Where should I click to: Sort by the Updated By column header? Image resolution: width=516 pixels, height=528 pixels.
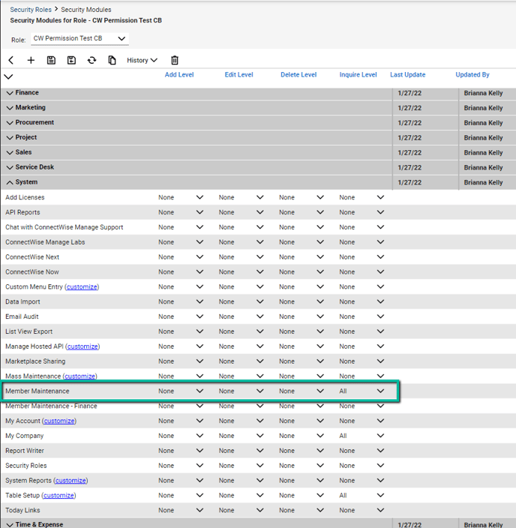click(472, 75)
